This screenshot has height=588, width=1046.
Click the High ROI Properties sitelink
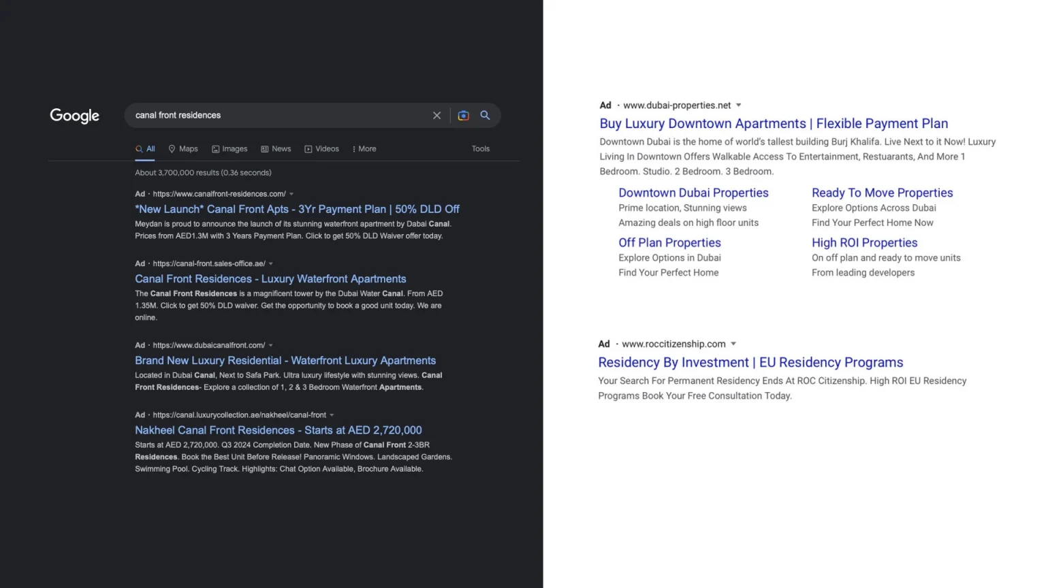pyautogui.click(x=864, y=243)
